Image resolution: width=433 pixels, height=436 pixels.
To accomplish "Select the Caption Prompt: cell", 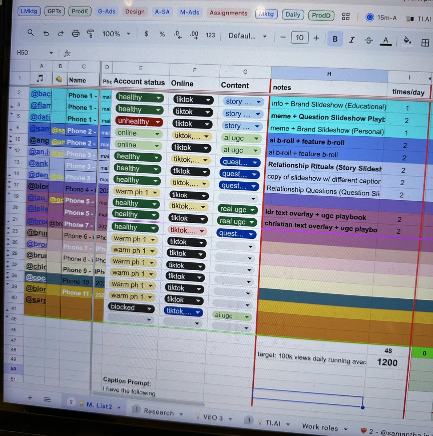I will click(127, 381).
